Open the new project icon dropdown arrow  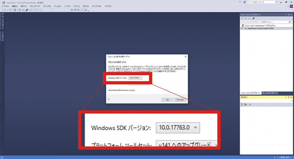pyautogui.click(x=17, y=10)
